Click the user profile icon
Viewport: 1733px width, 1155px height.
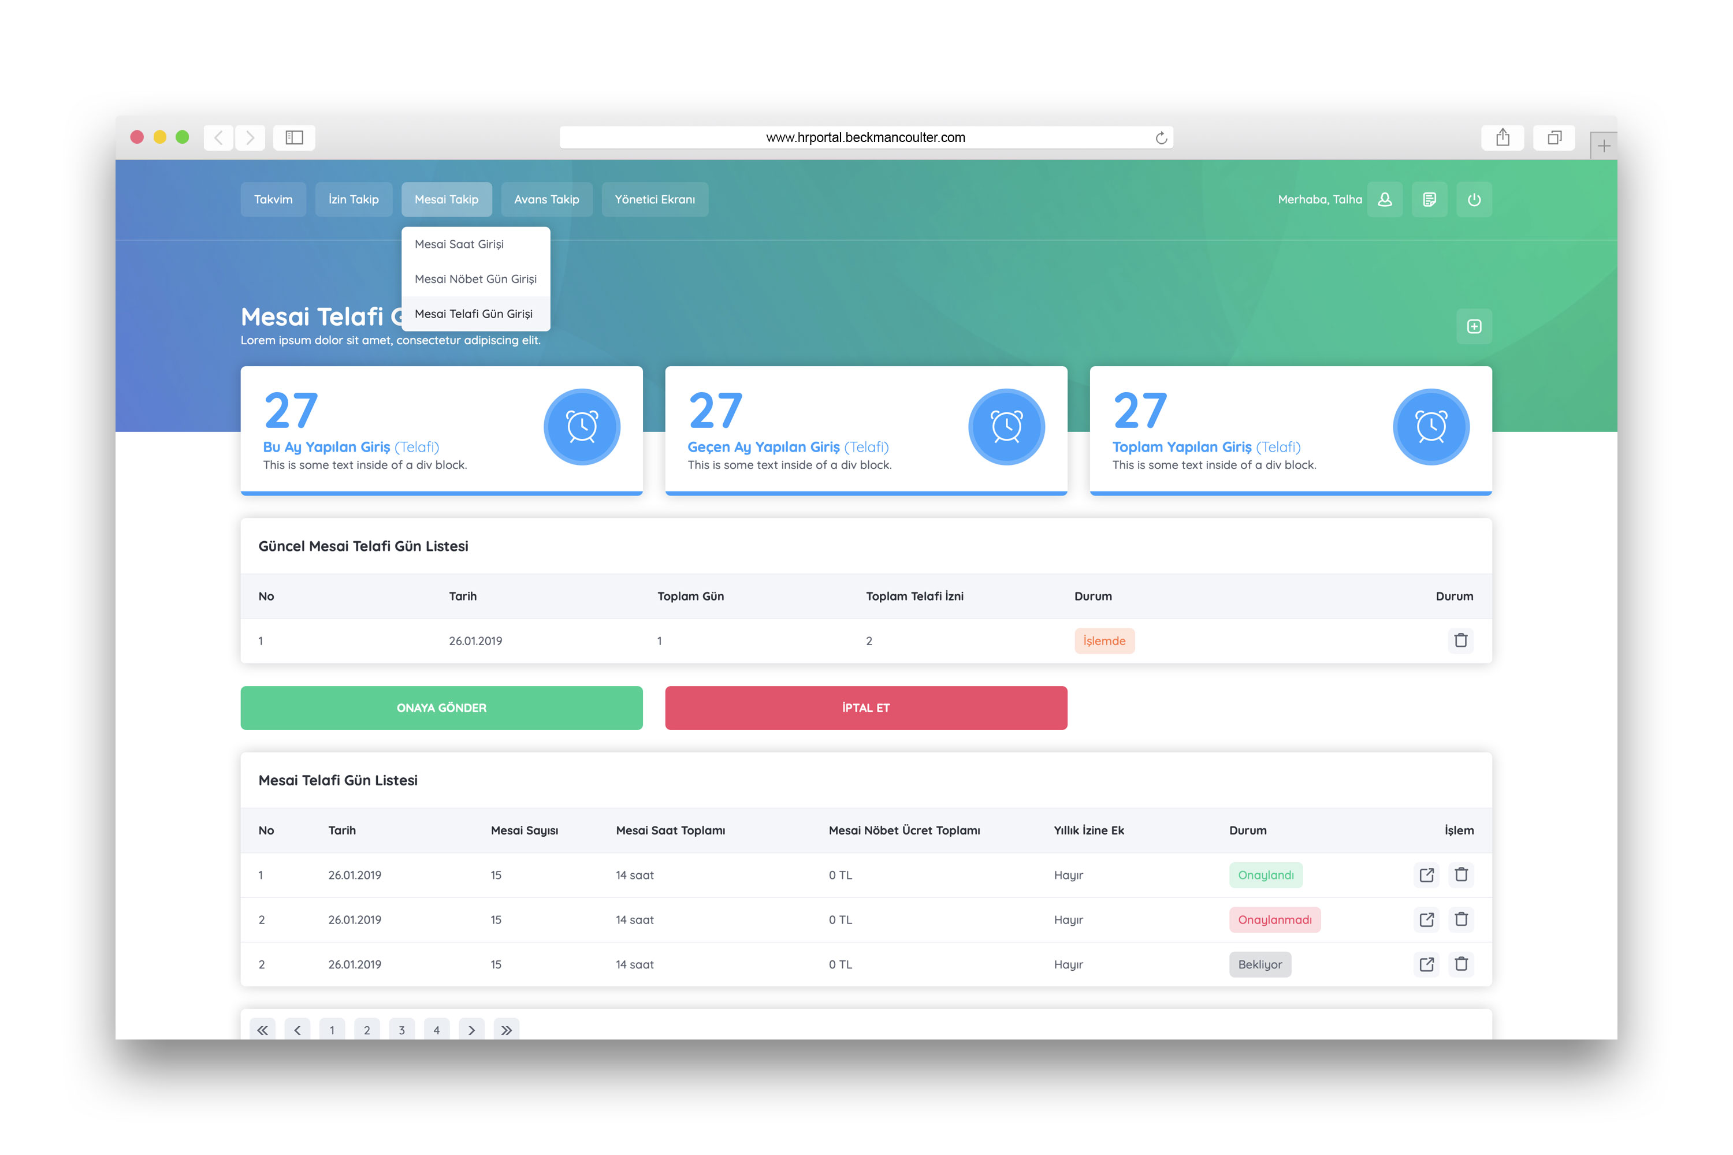tap(1385, 200)
